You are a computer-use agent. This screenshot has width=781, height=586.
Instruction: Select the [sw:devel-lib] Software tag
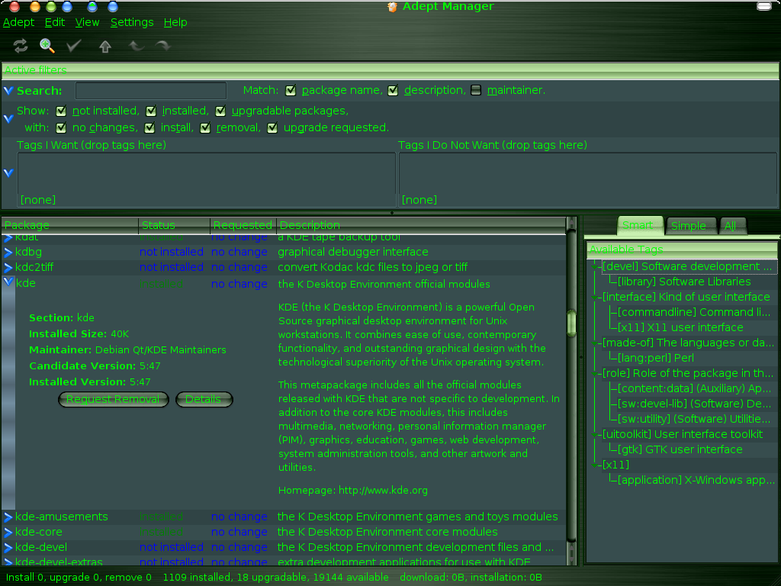pyautogui.click(x=694, y=404)
